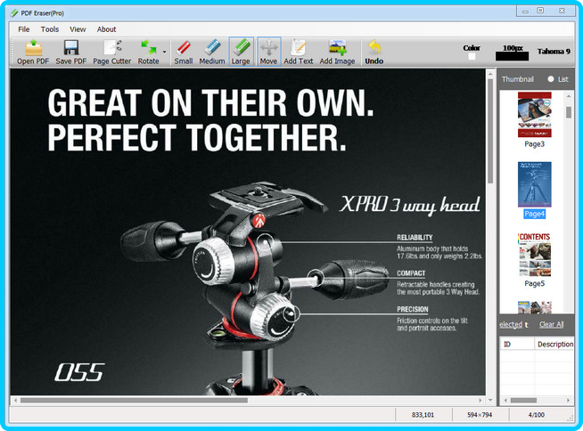Click the Clear All link
583x431 pixels.
(x=552, y=324)
